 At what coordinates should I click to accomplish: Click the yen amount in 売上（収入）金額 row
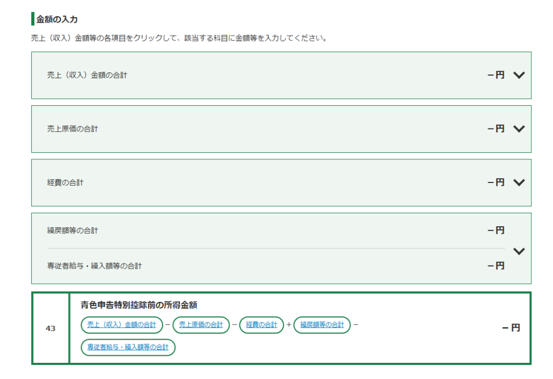(496, 75)
